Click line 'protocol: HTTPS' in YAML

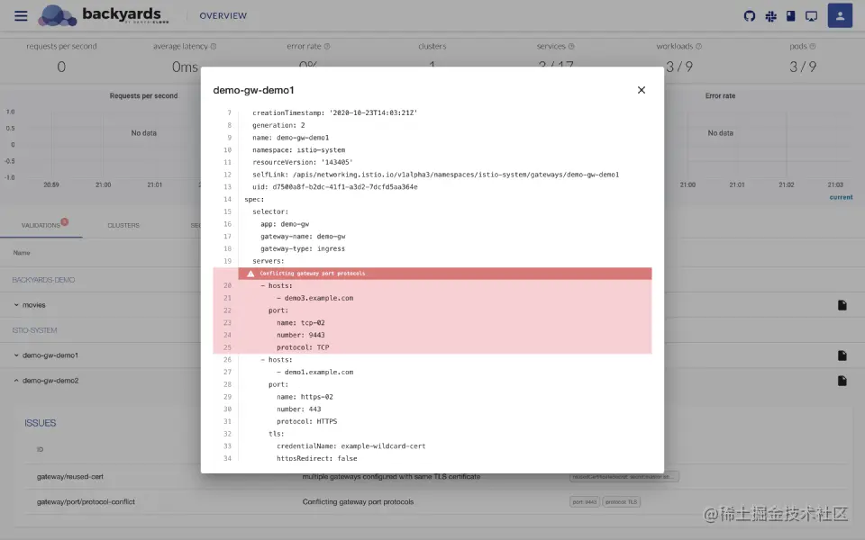tap(306, 421)
